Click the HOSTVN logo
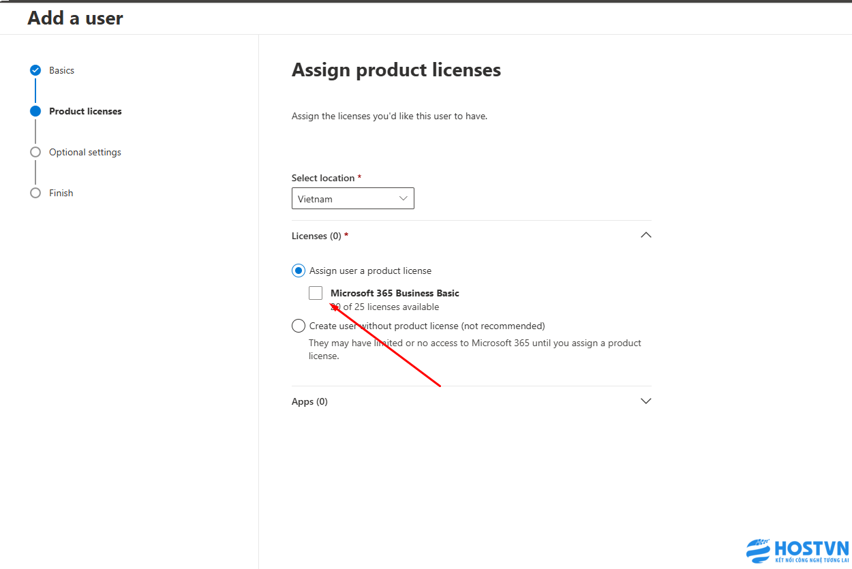Image resolution: width=852 pixels, height=569 pixels. point(797,552)
